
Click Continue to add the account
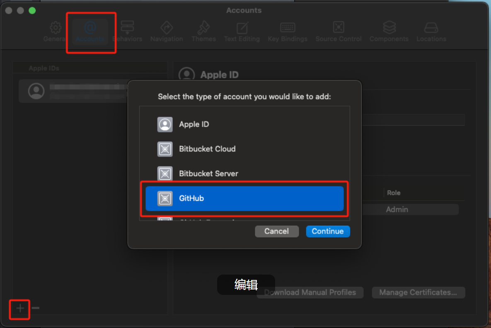point(328,231)
